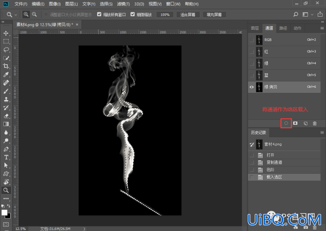This screenshot has height=231, width=326.
Task: Show the 绿 channel visibility
Action: pyautogui.click(x=252, y=63)
